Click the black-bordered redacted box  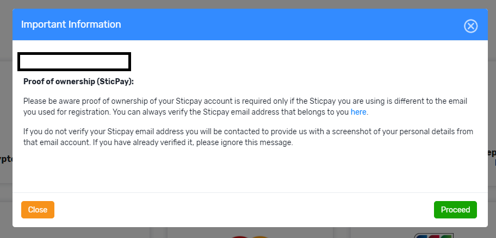(x=75, y=61)
